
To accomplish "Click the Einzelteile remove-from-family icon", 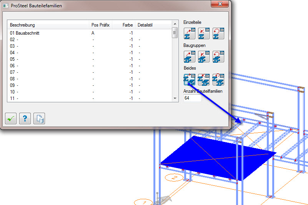I will (204, 33).
